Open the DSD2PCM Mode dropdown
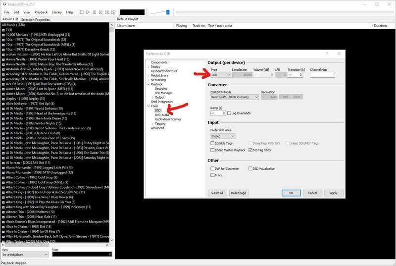Image resolution: width=396 pixels, height=266 pixels. coord(234,97)
